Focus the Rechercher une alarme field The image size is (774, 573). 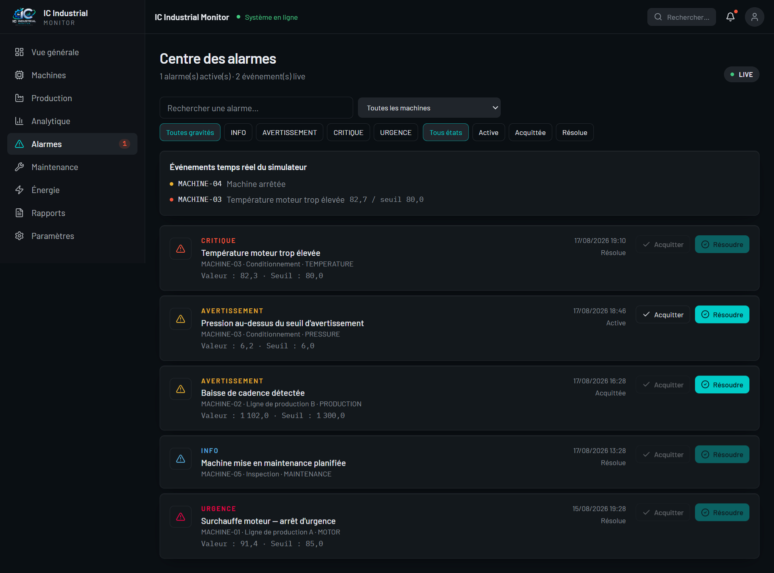click(256, 108)
